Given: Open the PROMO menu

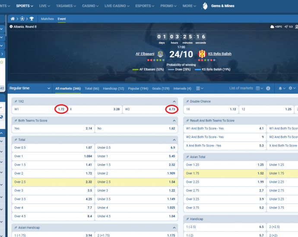Looking at the screenshot, I should point(168,6).
